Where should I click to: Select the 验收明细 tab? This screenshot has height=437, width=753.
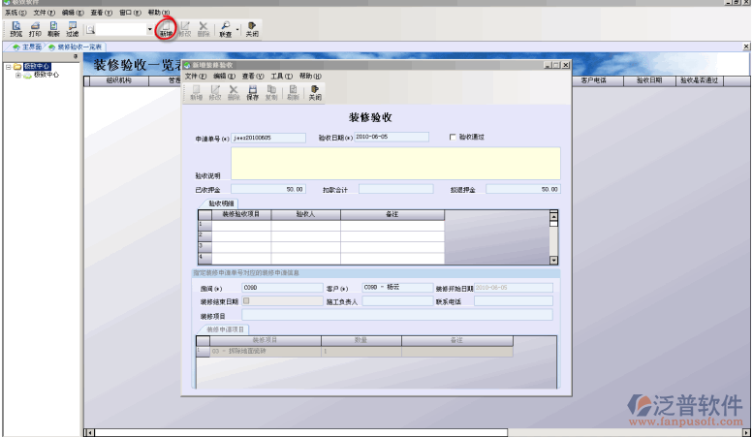(222, 203)
